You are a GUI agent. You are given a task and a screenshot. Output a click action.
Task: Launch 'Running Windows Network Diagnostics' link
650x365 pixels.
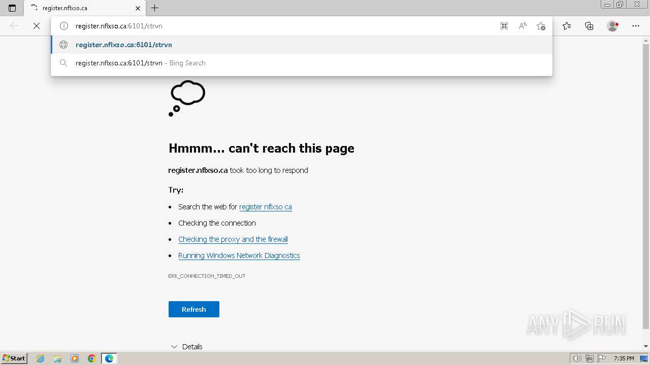[239, 255]
